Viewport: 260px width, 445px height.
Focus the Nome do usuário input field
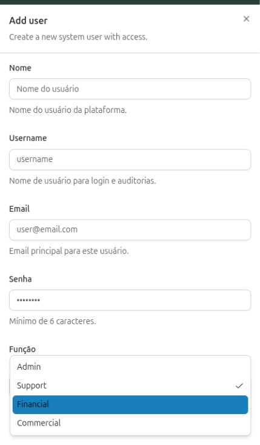coord(130,89)
